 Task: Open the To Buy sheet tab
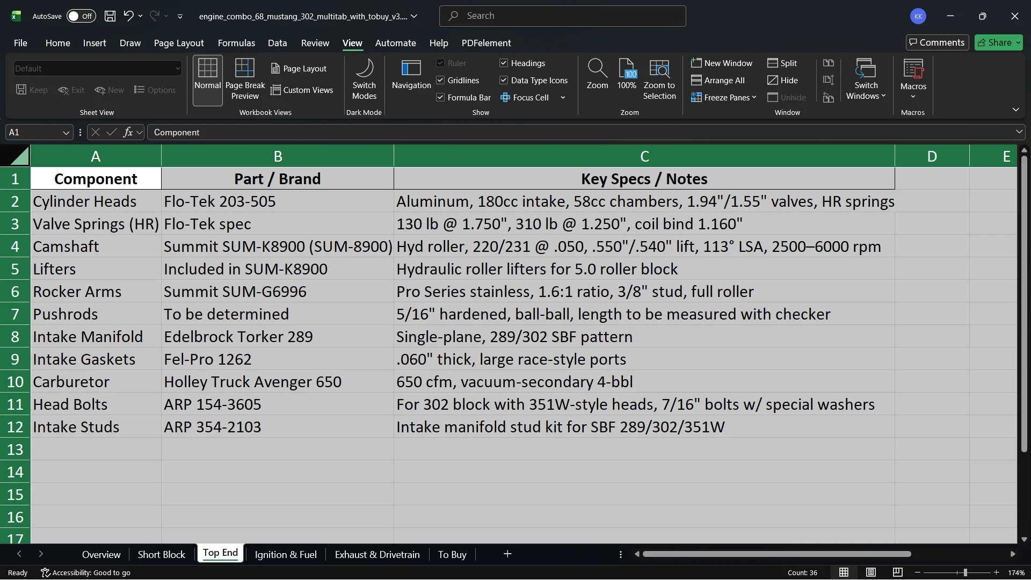(x=452, y=554)
